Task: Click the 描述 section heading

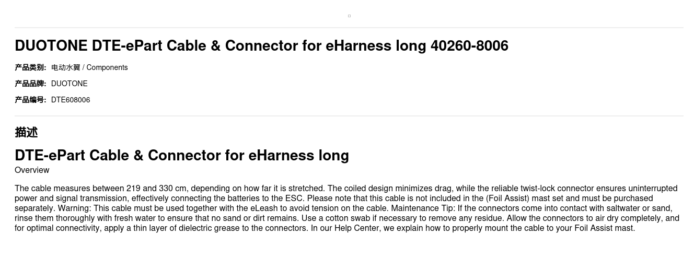Action: click(x=26, y=132)
